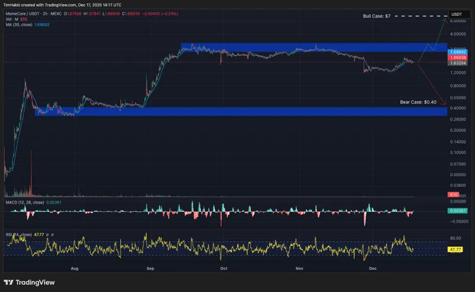
Task: Click the 0.55000 price axis value
Action: [x=458, y=98]
